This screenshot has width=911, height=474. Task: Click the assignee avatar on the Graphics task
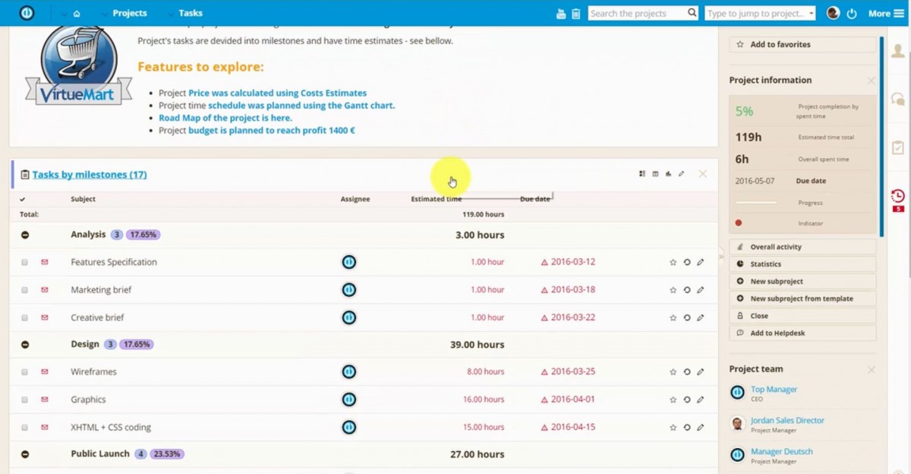[348, 399]
